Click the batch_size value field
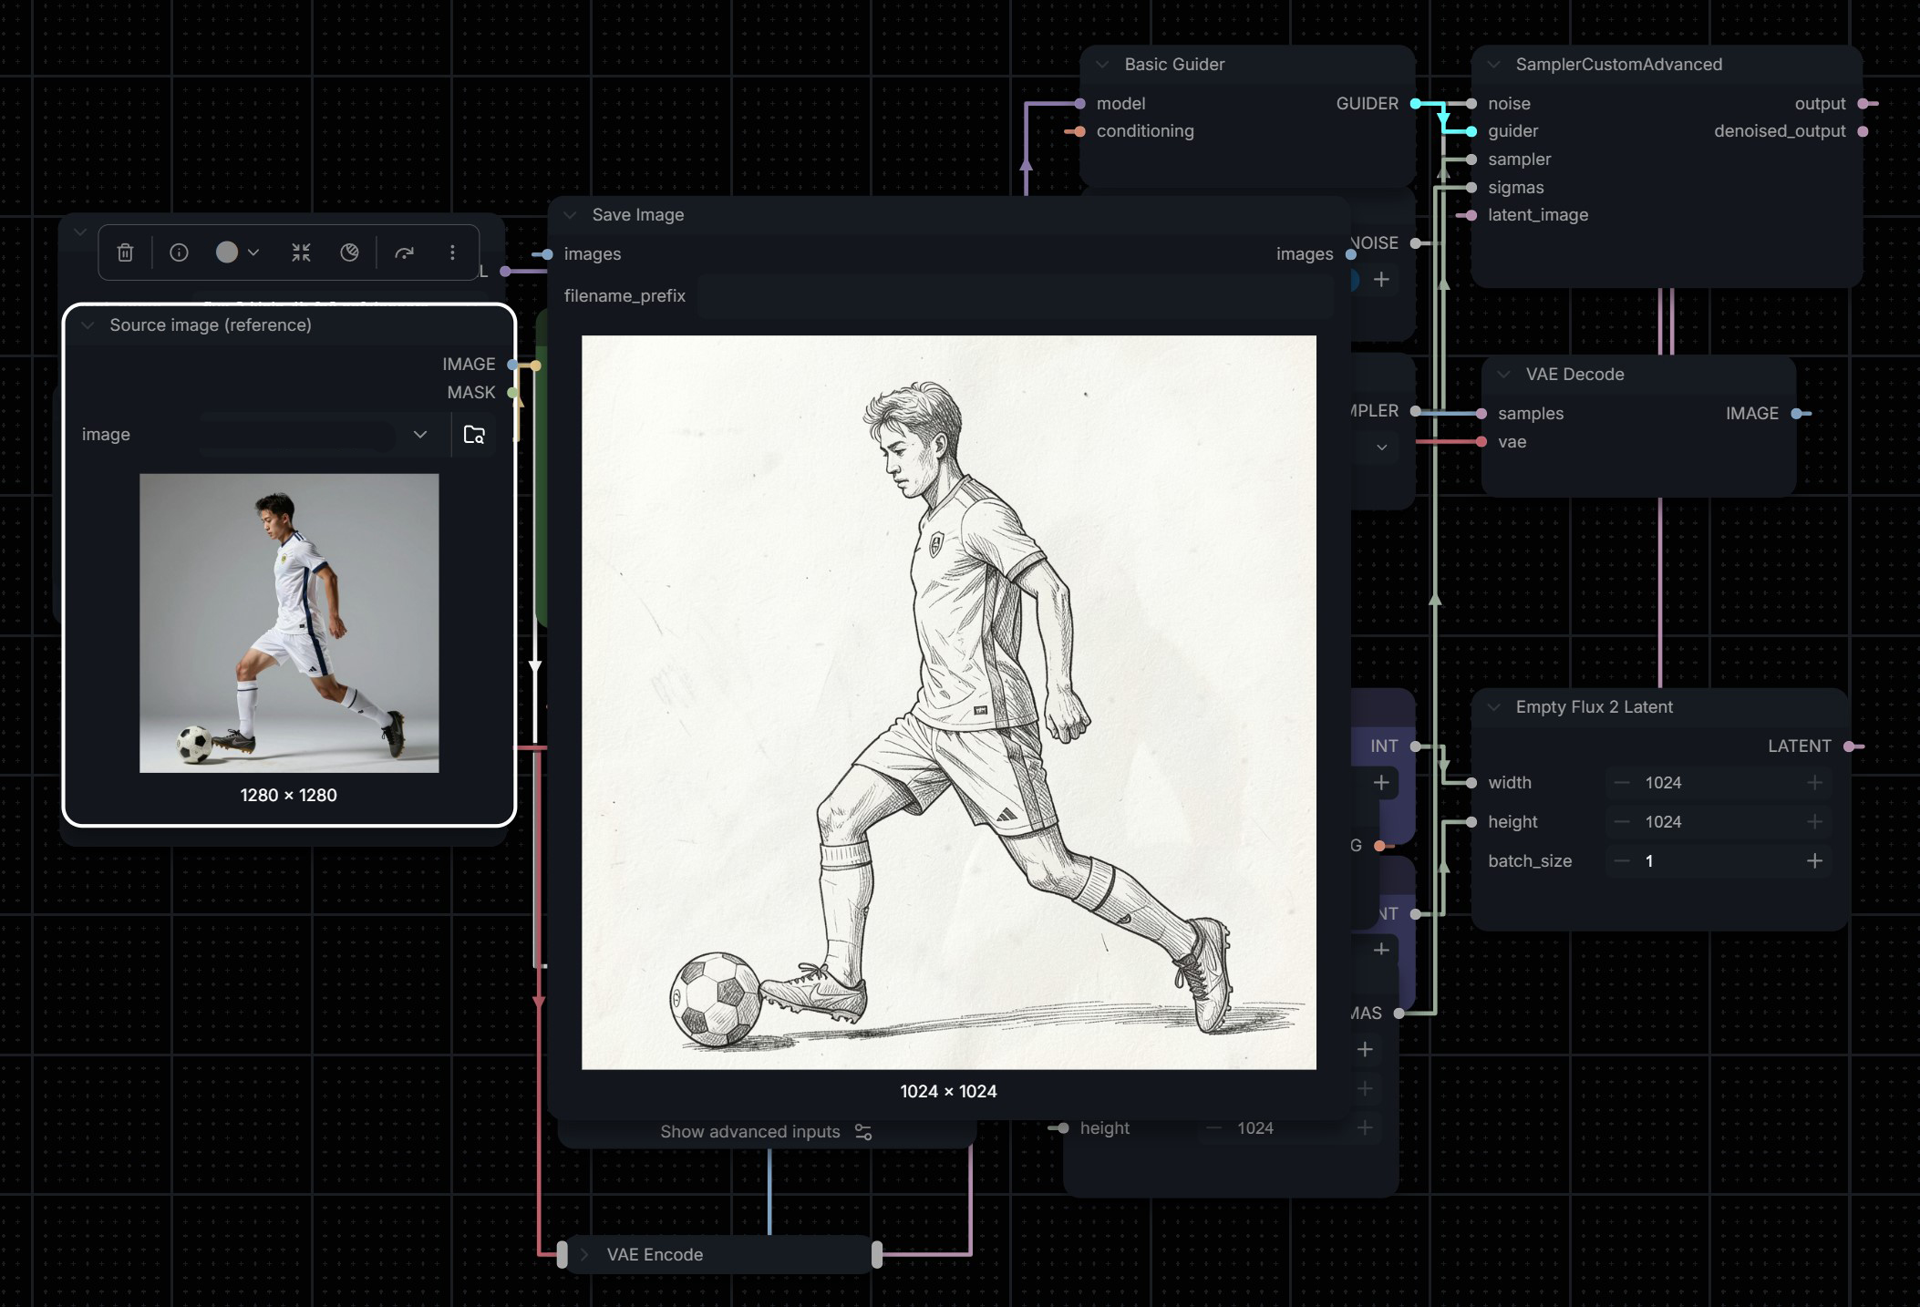Viewport: 1920px width, 1307px height. 1719,861
